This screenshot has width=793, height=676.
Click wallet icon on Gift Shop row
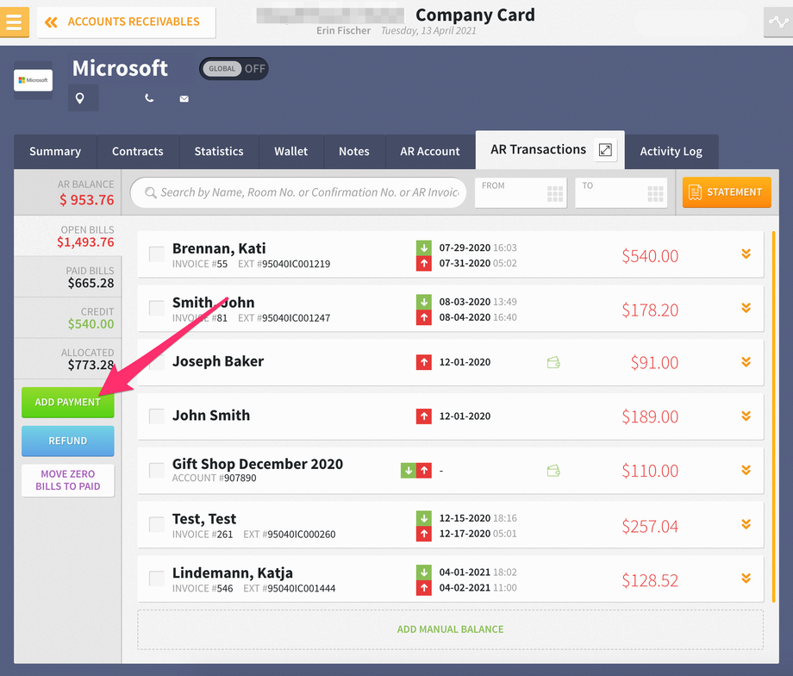[553, 471]
